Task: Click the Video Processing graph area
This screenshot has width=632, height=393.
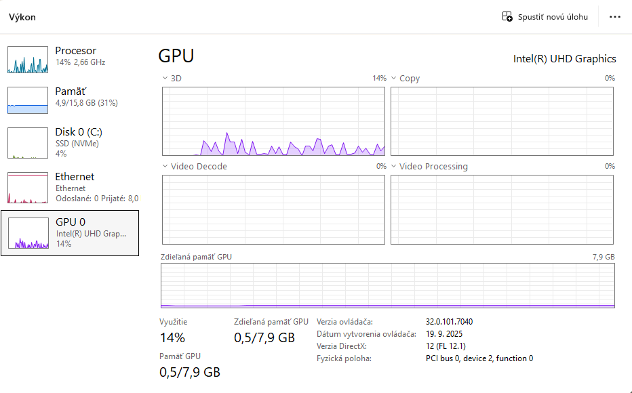Action: tap(502, 209)
